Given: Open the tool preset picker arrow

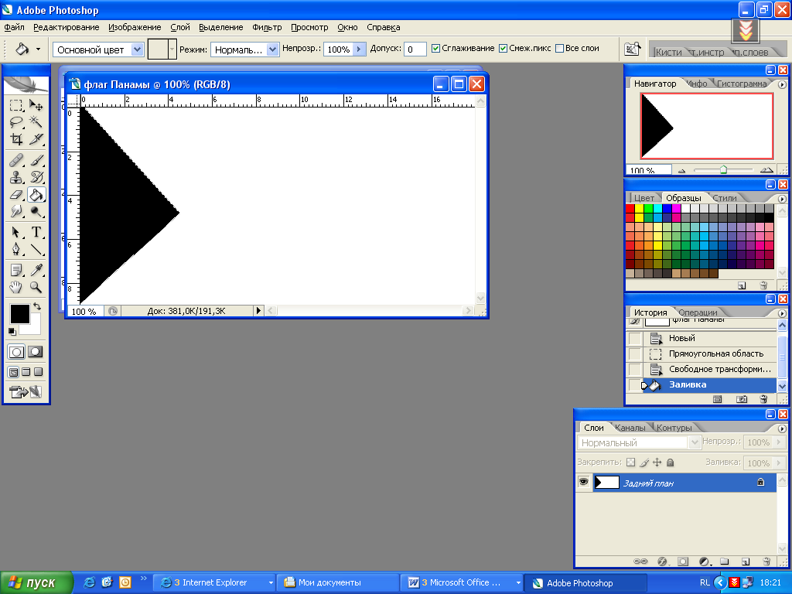Looking at the screenshot, I should (x=39, y=49).
